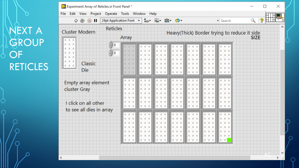
Task: Open the Operate menu
Action: pyautogui.click(x=111, y=14)
